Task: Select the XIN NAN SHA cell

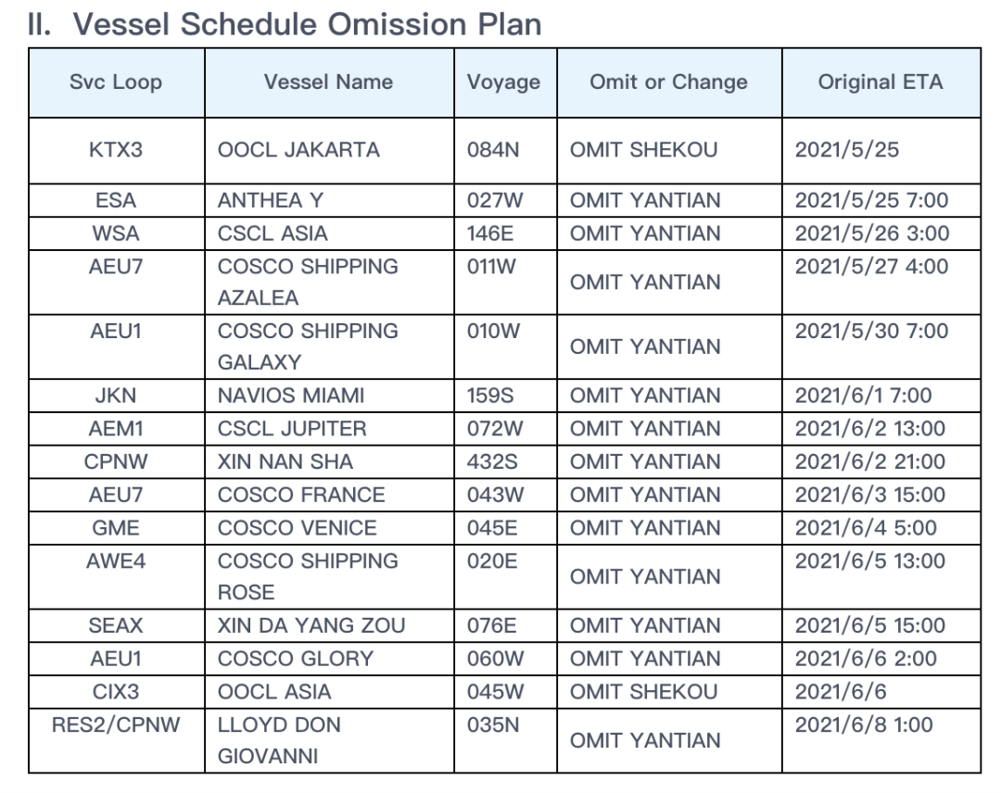Action: click(x=285, y=461)
